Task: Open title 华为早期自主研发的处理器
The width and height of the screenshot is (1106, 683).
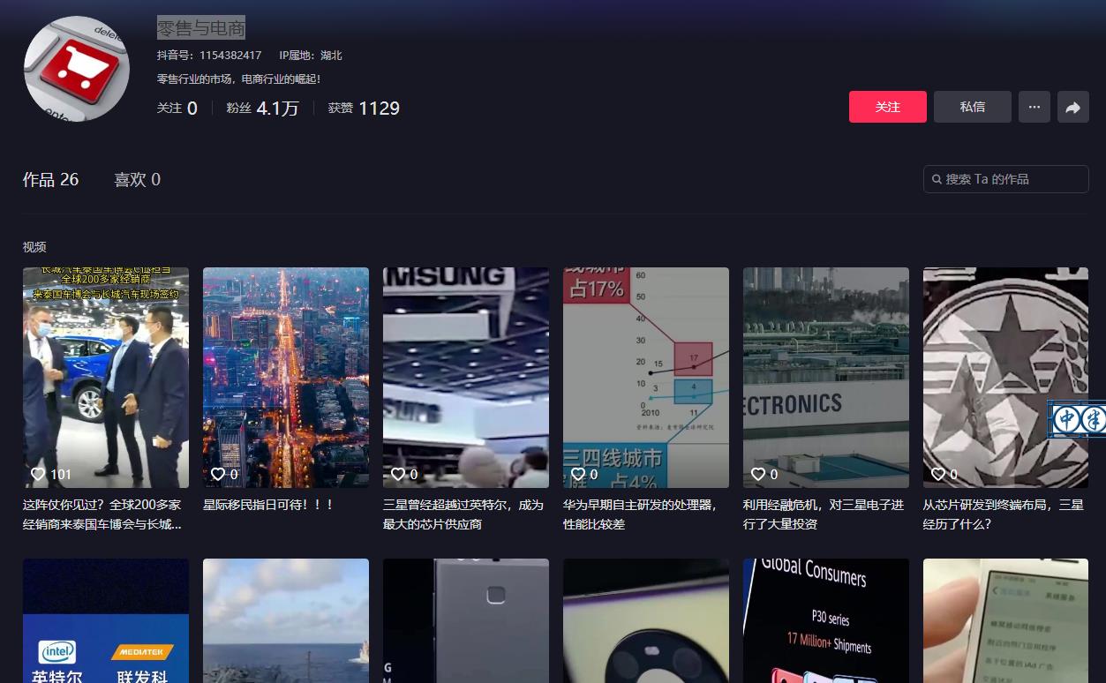Action: [641, 514]
